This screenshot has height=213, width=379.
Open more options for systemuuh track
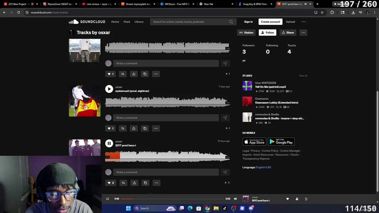156,128
